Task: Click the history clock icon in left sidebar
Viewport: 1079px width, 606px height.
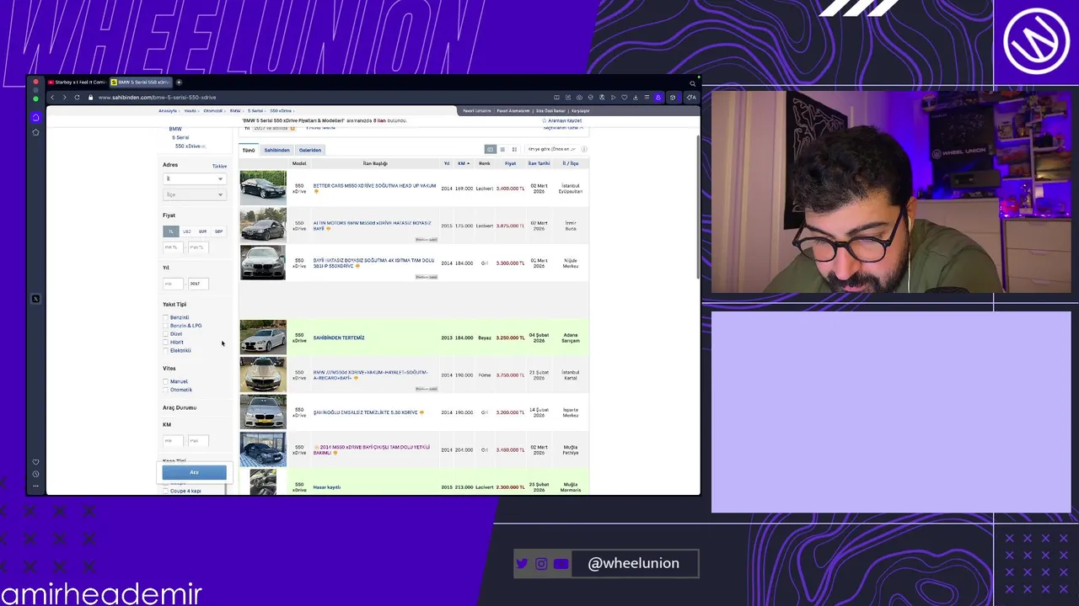Action: (x=35, y=474)
